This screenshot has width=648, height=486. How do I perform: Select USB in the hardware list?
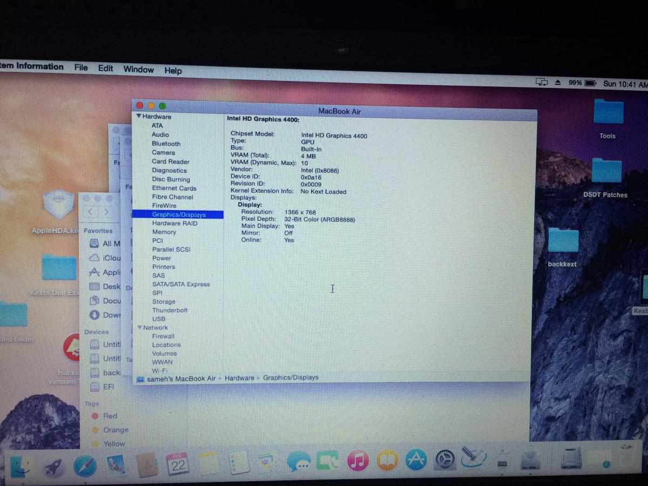pos(159,319)
